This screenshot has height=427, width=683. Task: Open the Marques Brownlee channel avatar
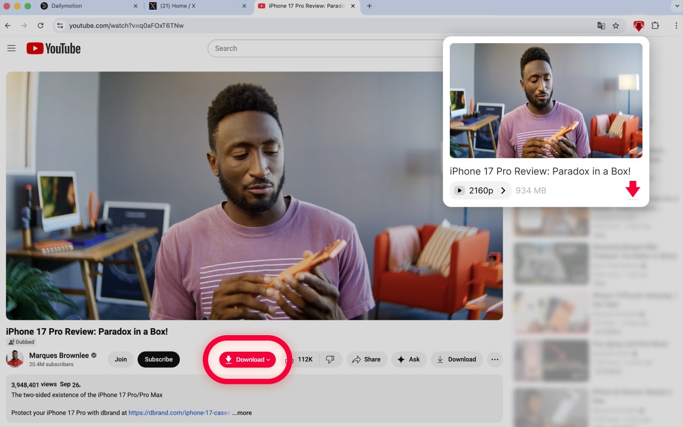coord(15,359)
